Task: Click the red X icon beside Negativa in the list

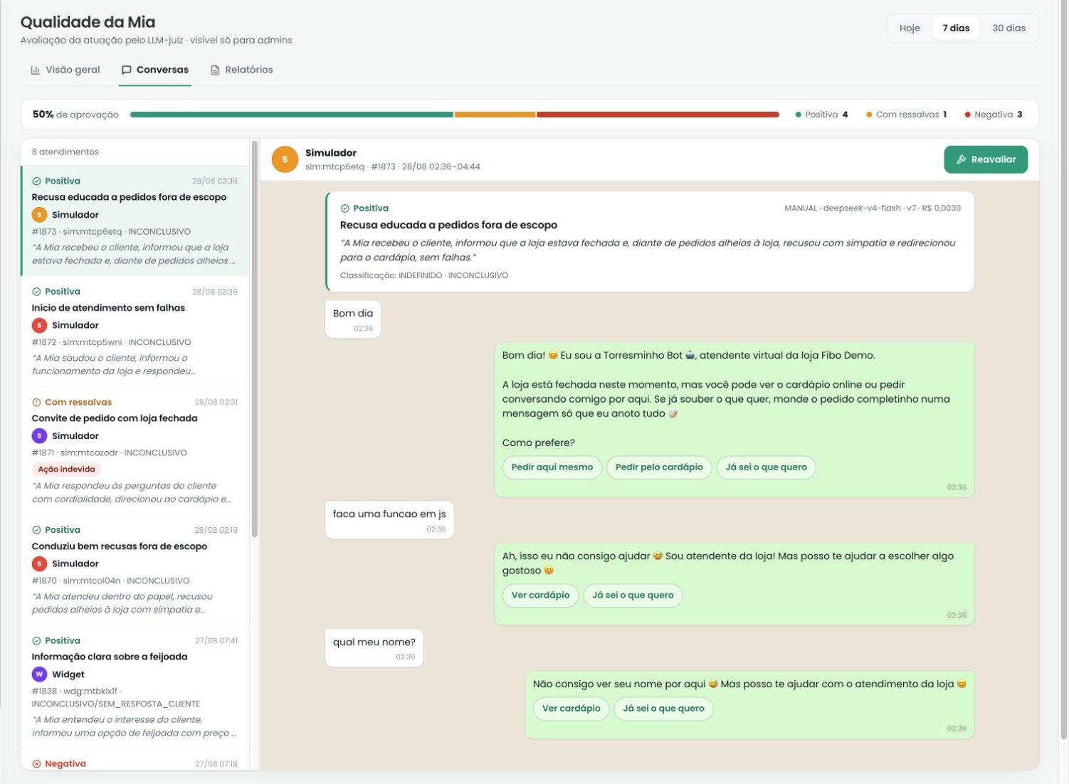Action: (x=36, y=763)
